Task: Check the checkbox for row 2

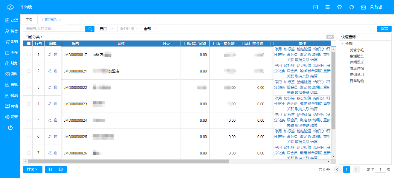Action: [x=29, y=71]
